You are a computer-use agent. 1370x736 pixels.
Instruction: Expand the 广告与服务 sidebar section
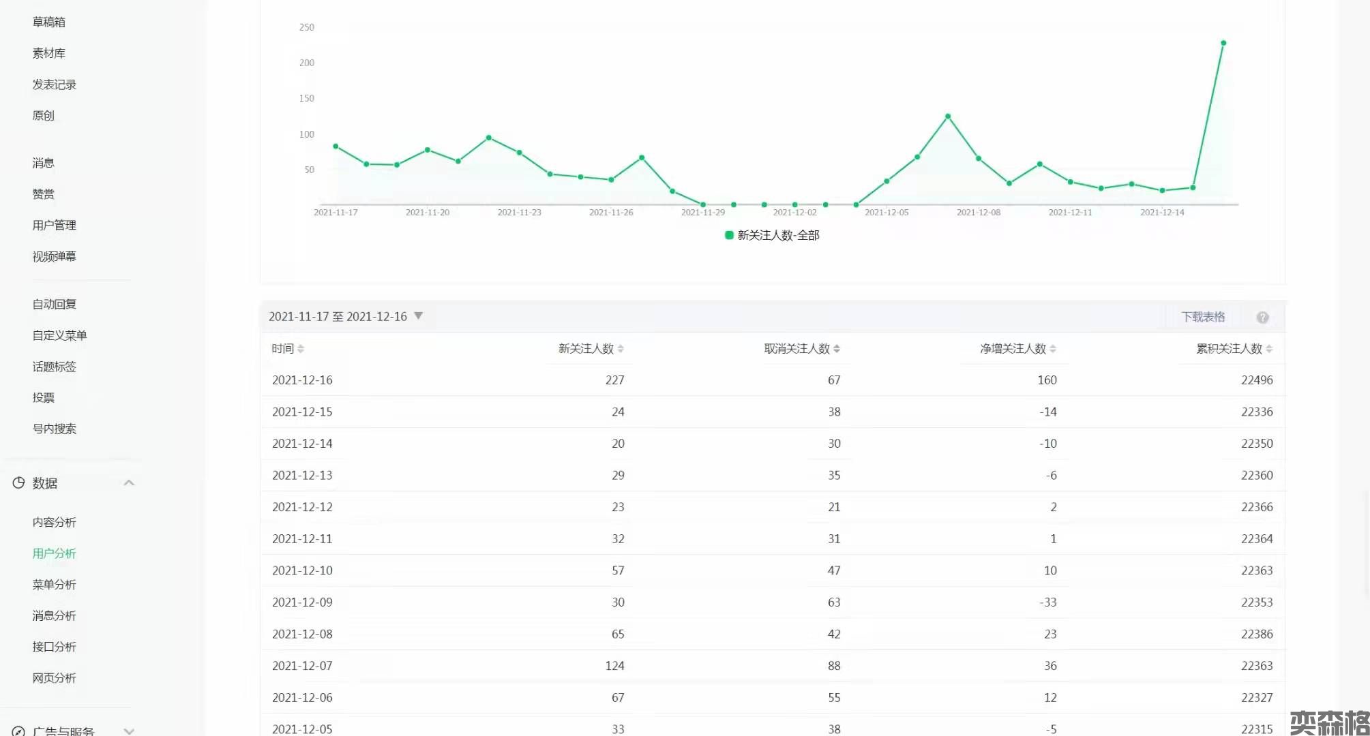tap(129, 731)
